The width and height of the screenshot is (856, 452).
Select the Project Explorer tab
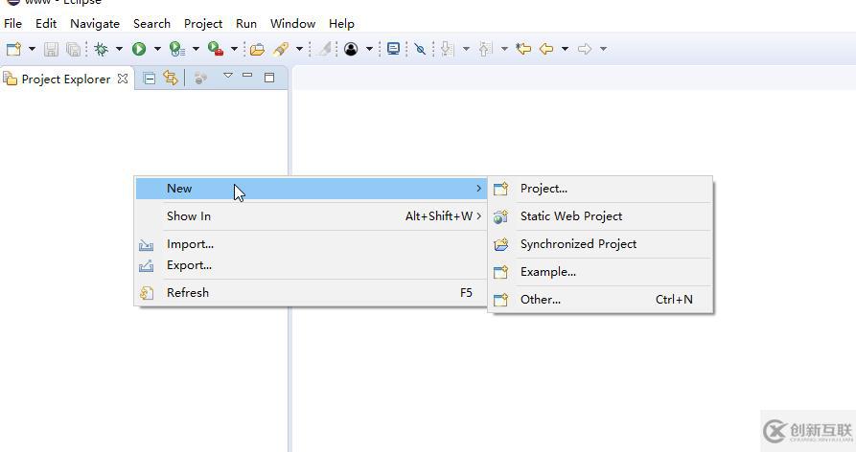tap(65, 79)
